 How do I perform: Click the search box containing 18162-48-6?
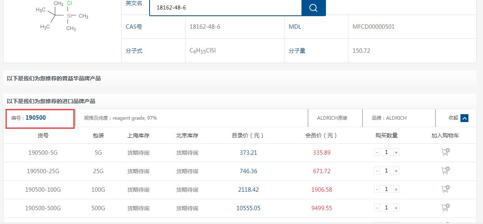(225, 7)
